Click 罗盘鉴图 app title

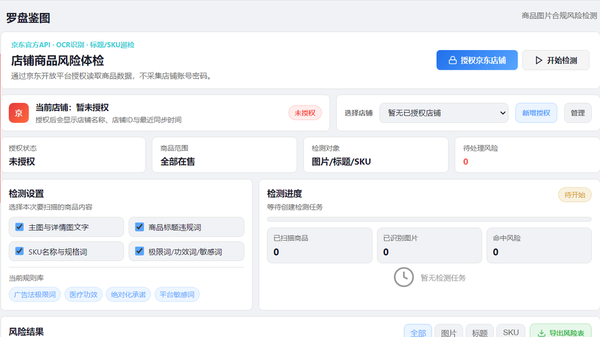(x=28, y=18)
